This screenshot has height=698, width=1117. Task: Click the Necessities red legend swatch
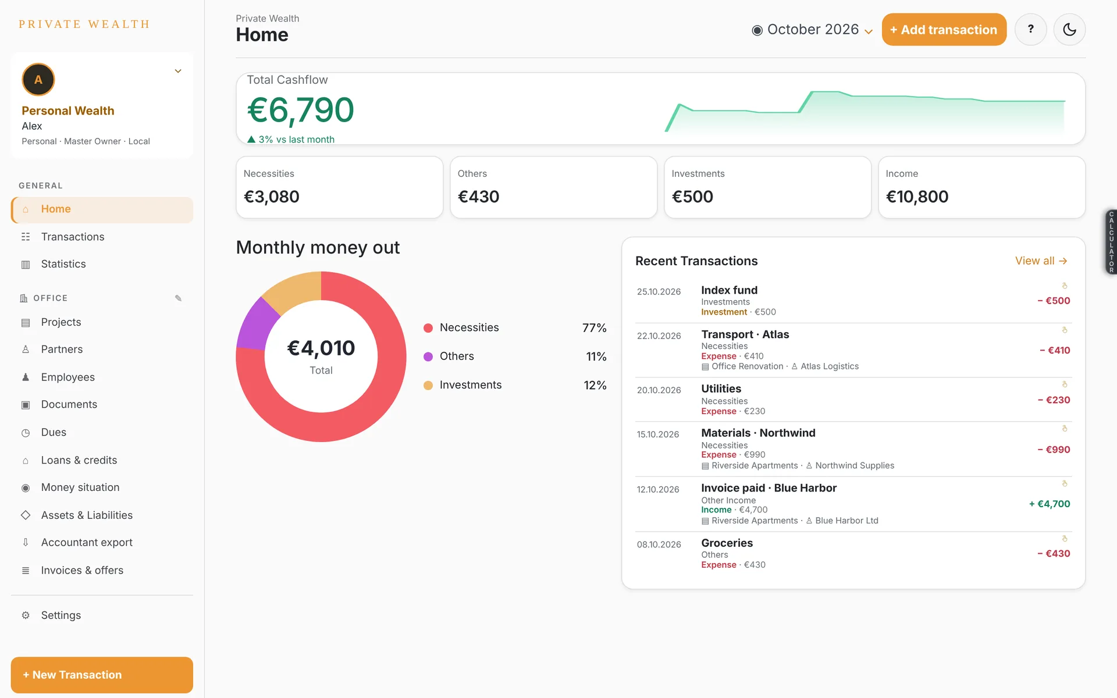click(428, 328)
